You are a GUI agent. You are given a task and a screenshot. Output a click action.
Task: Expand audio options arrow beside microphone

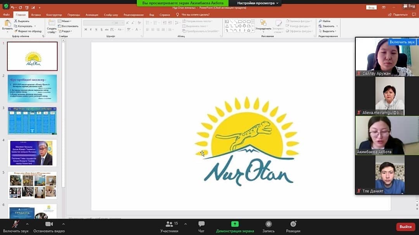point(27,224)
